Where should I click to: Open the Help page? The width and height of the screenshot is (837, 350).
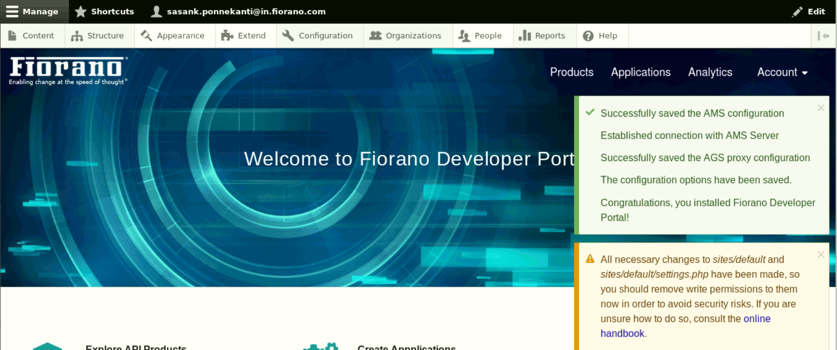click(601, 36)
